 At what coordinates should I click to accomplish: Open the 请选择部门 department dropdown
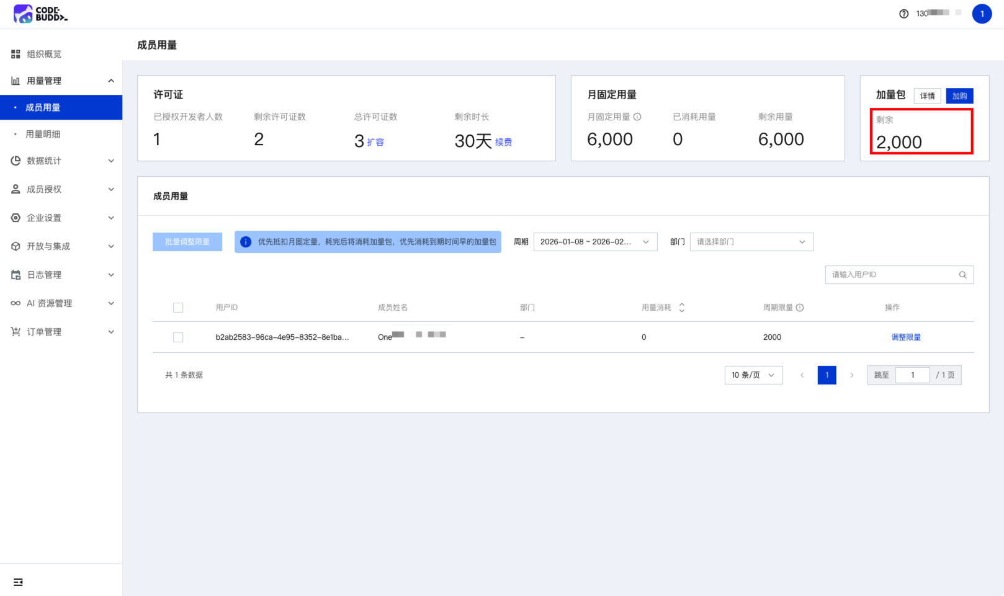[751, 242]
